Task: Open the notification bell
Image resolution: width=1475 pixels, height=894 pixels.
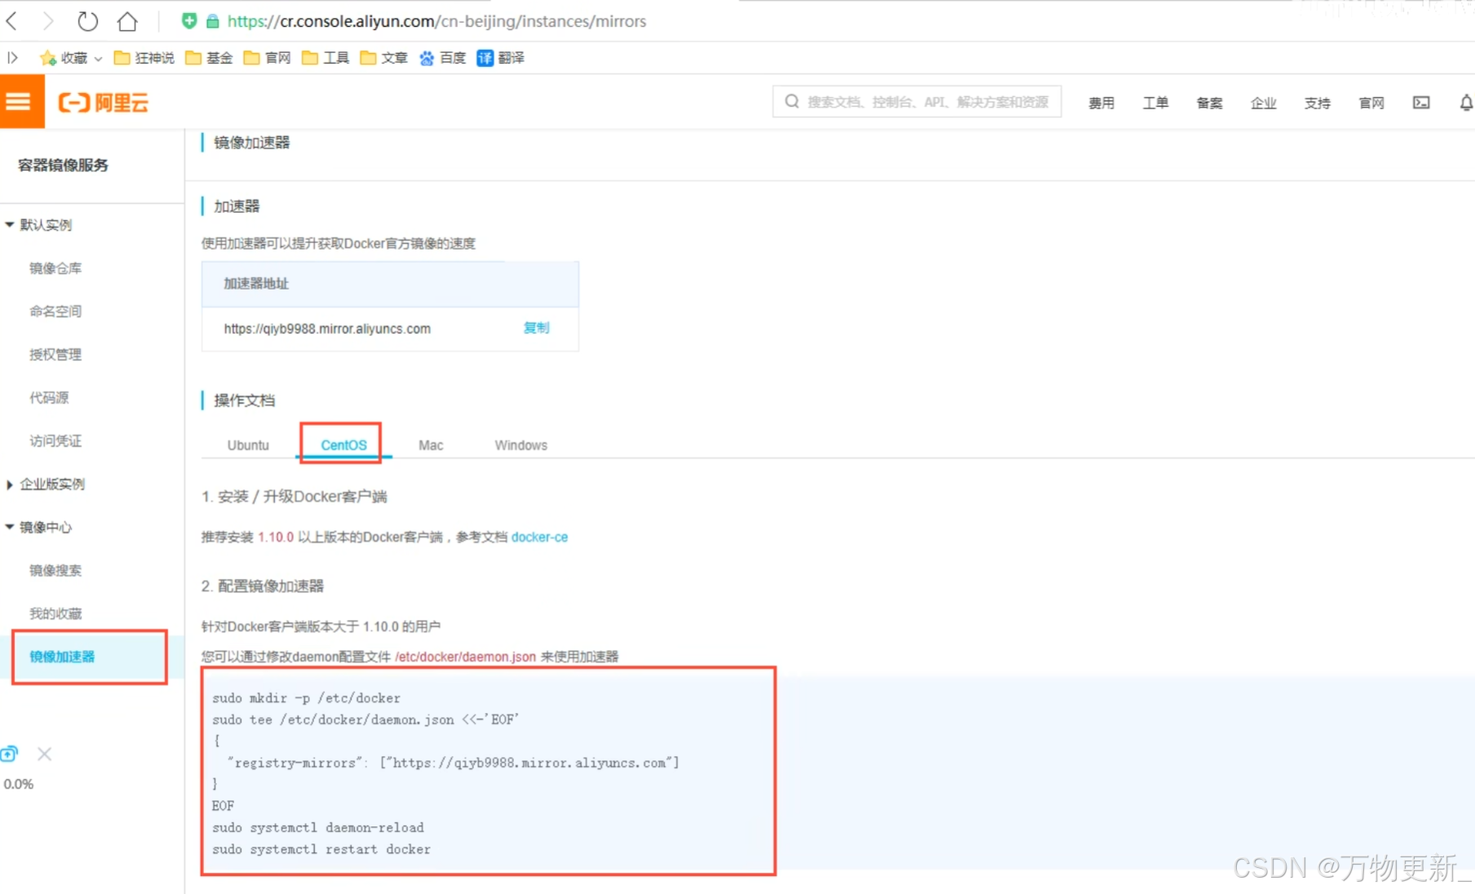Action: click(x=1466, y=102)
